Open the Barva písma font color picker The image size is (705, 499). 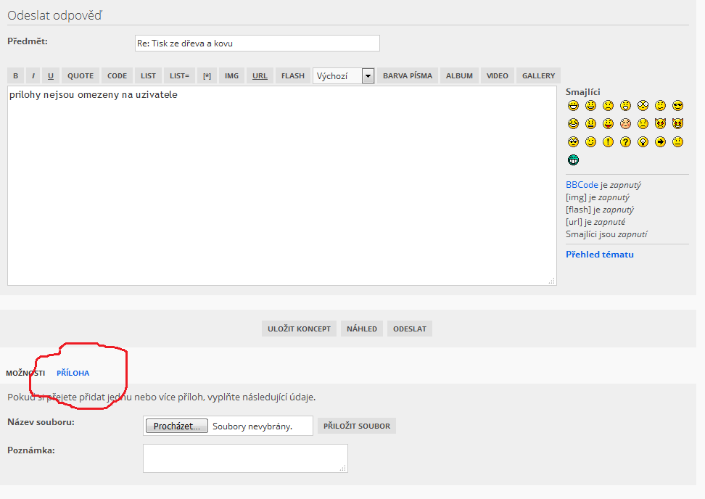pyautogui.click(x=407, y=76)
